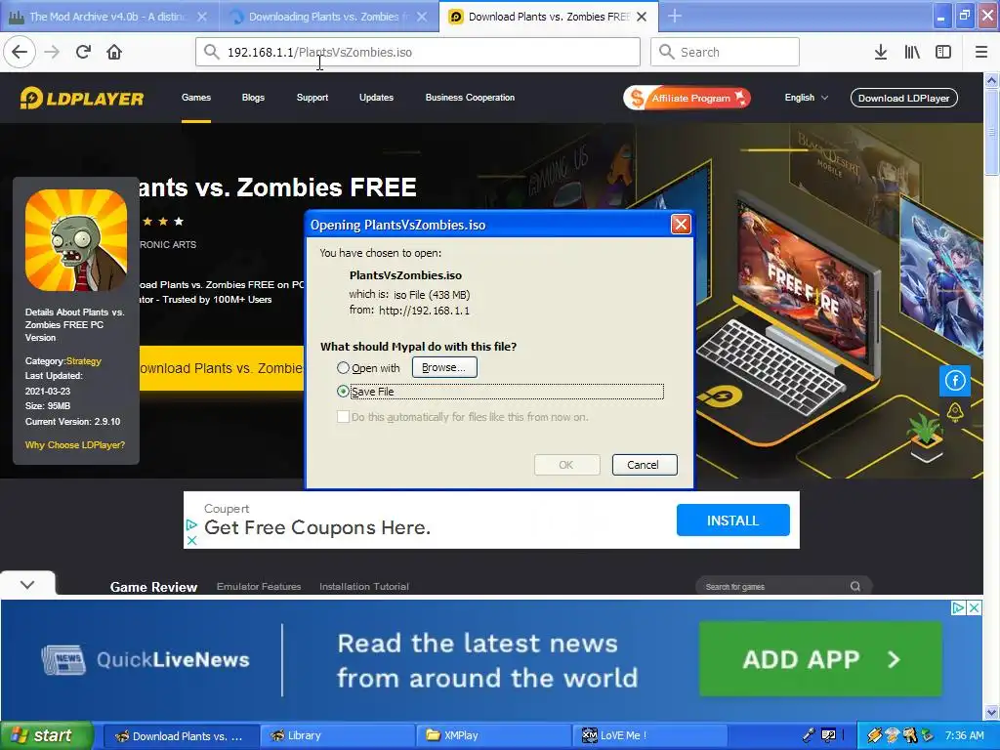Image resolution: width=1000 pixels, height=750 pixels.
Task: Click the Affiliate Program banner button
Action: tap(687, 98)
